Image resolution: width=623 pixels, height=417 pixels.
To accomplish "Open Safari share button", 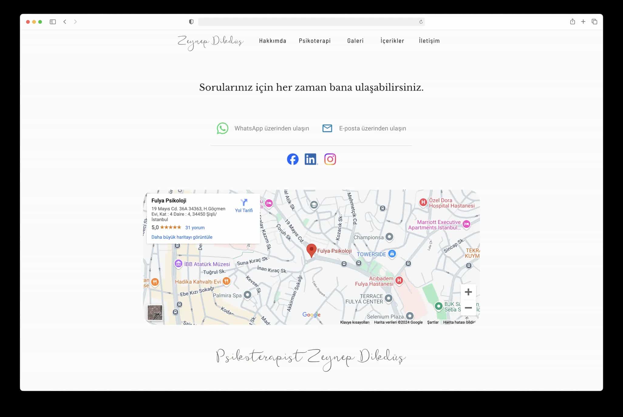I will (x=572, y=22).
